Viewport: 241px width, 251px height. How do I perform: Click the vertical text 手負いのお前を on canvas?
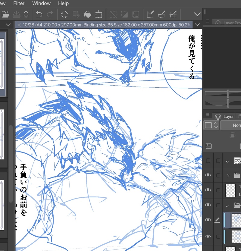23,190
